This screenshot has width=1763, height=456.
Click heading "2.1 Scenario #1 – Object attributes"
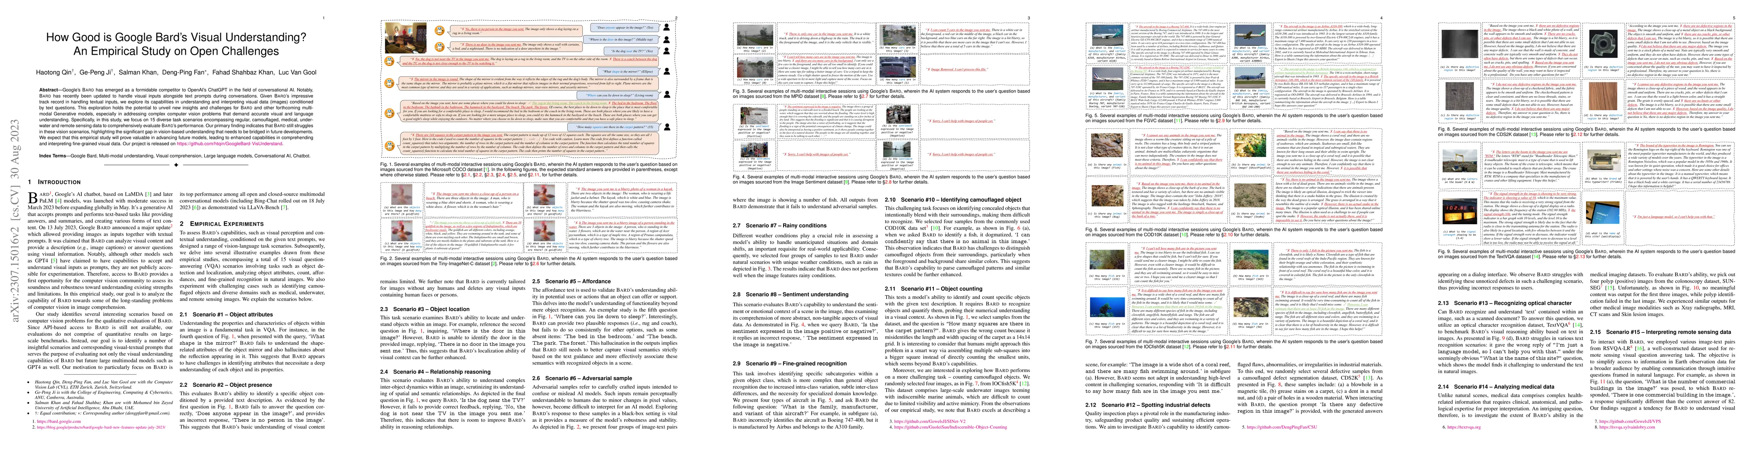pos(226,315)
